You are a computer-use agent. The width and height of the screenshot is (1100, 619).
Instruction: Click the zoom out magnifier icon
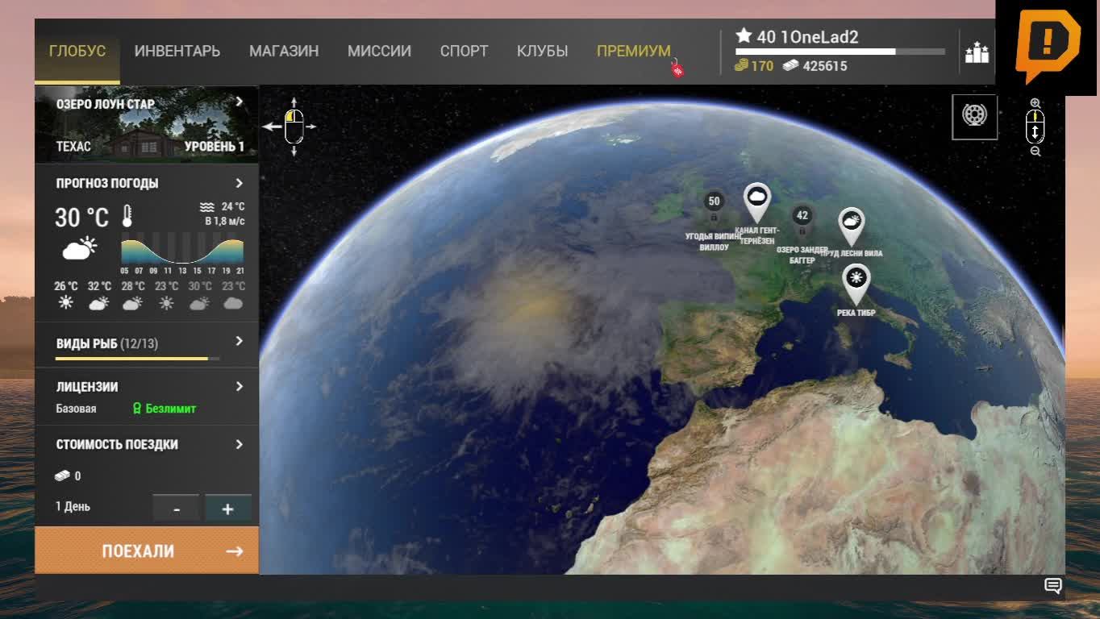tap(1035, 152)
